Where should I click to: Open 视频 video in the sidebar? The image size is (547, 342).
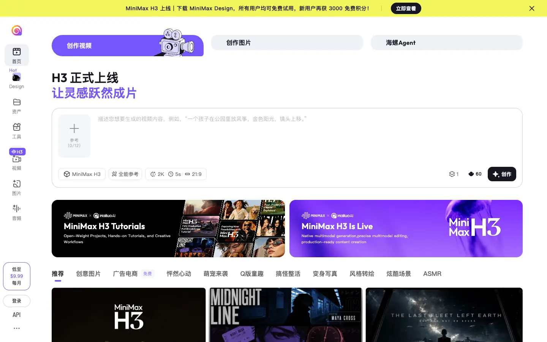[x=17, y=163]
